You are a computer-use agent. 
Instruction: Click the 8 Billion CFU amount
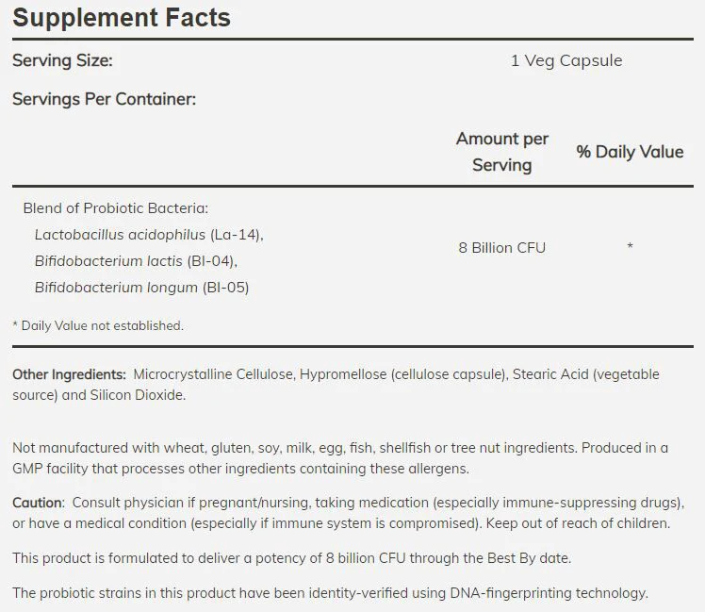pyautogui.click(x=501, y=247)
